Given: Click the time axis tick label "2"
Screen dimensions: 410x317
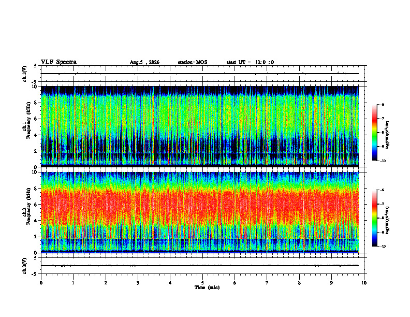Looking at the screenshot, I should click(x=106, y=283).
